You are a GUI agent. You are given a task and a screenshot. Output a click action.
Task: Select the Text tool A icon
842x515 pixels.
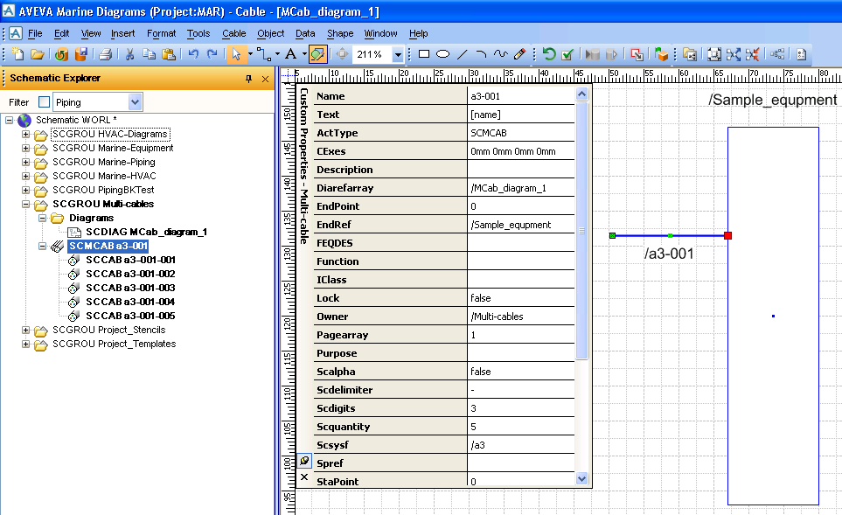[290, 54]
